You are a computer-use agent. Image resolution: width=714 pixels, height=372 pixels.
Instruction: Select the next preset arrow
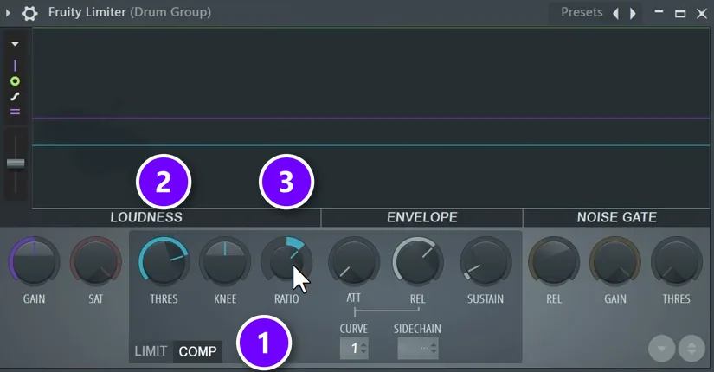(633, 13)
